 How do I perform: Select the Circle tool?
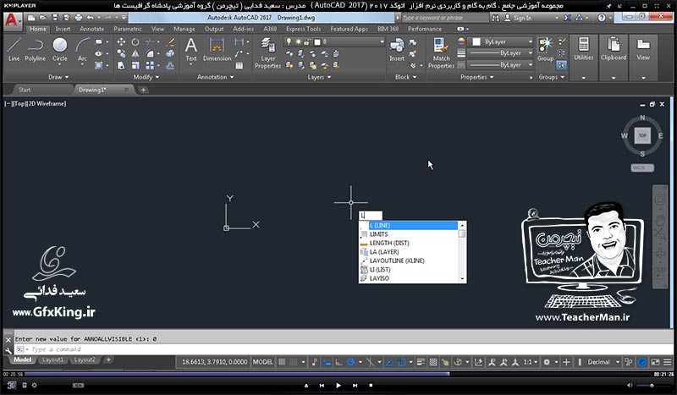click(x=59, y=50)
